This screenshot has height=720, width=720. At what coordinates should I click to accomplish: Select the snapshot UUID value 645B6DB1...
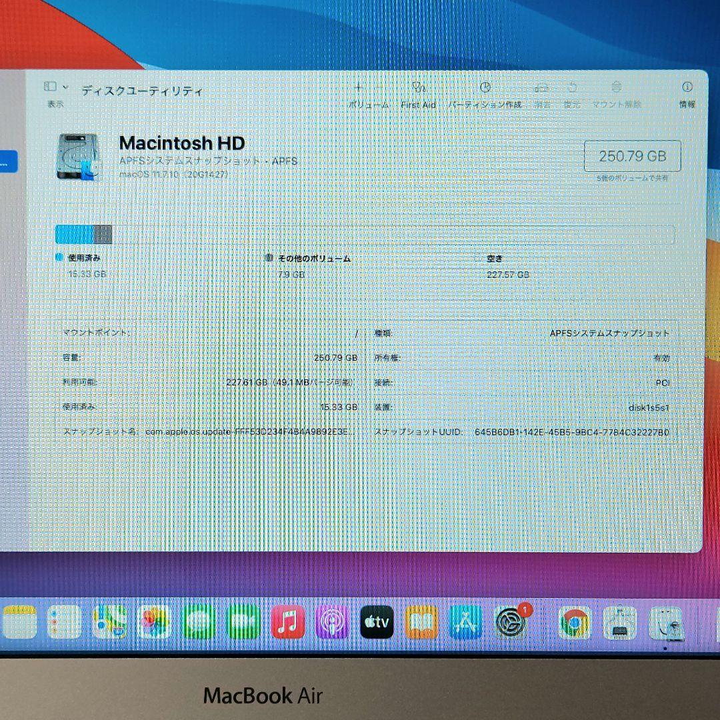tap(572, 432)
